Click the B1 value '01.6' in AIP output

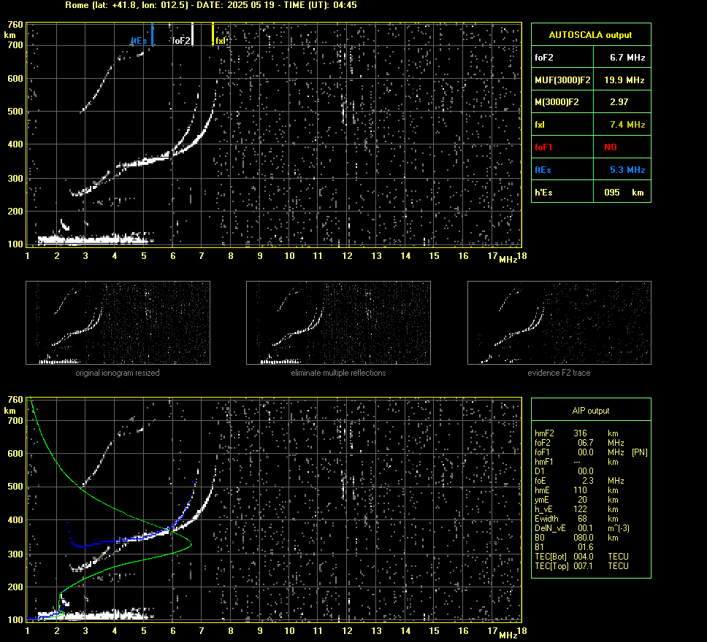coord(586,547)
